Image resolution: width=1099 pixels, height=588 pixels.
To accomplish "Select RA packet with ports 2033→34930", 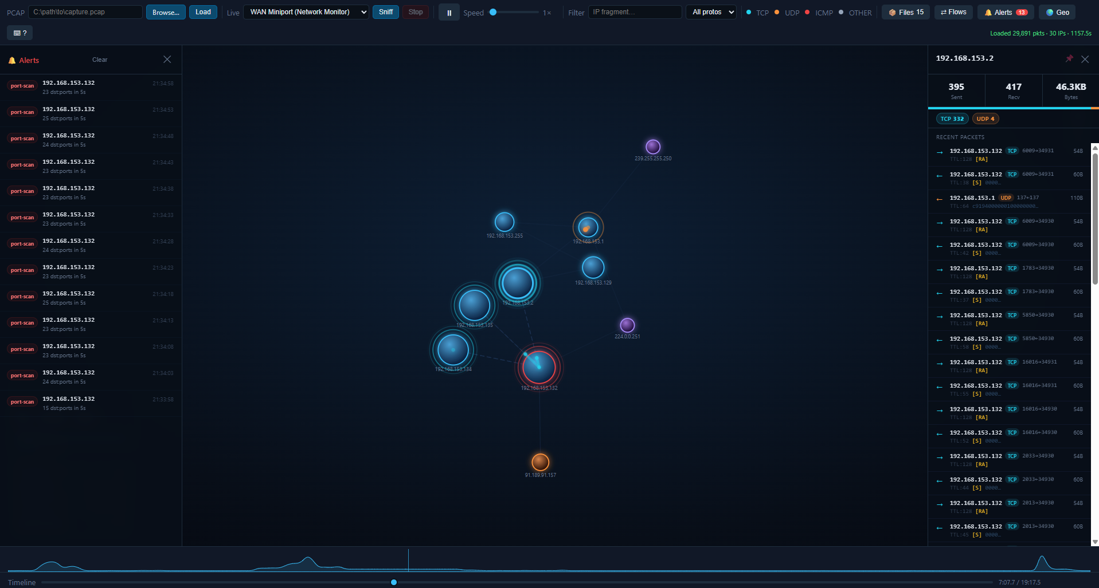I will tap(1010, 460).
